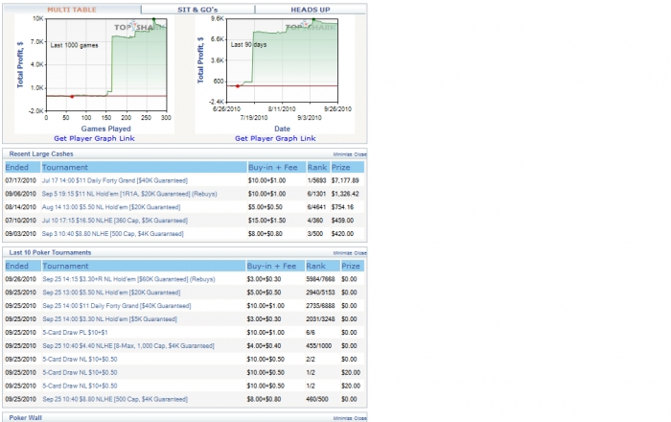This screenshot has height=422, width=671.
Task: Open Sep 25 14:00 $3.30 NL Hold'em $5K tournament
Action: click(x=109, y=318)
